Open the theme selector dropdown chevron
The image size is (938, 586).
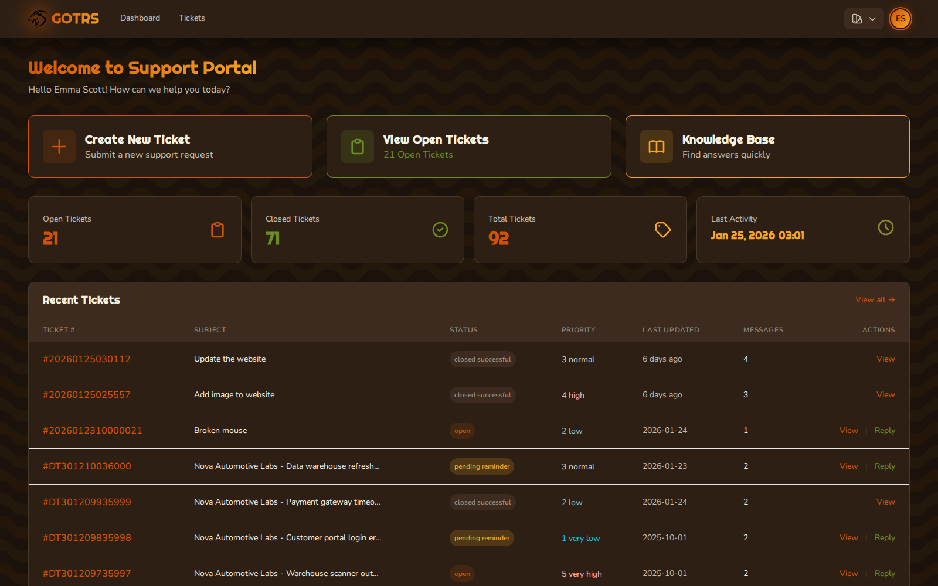[x=872, y=18]
